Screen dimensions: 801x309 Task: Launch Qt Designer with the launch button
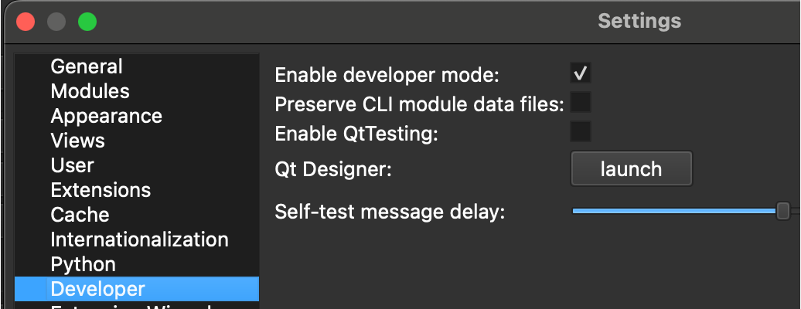tap(632, 168)
